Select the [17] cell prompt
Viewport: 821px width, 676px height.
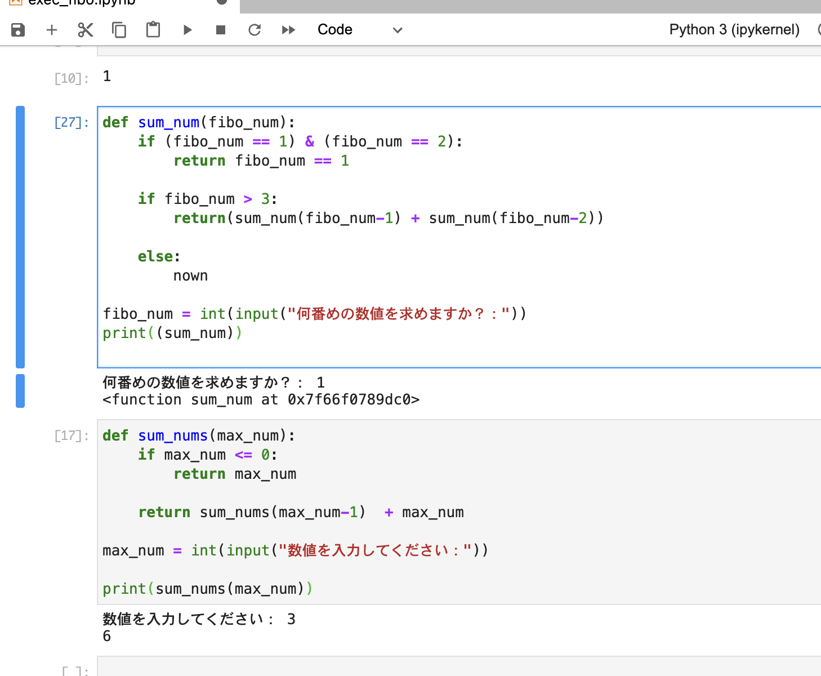tap(72, 435)
